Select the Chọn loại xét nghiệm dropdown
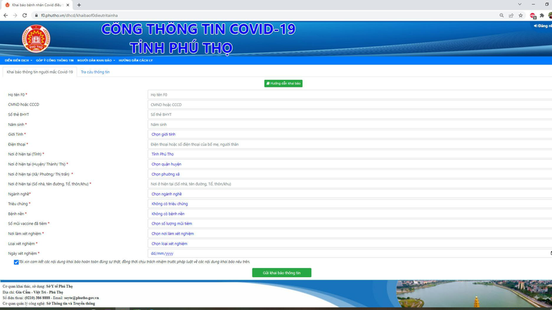The height and width of the screenshot is (310, 552). pyautogui.click(x=349, y=244)
